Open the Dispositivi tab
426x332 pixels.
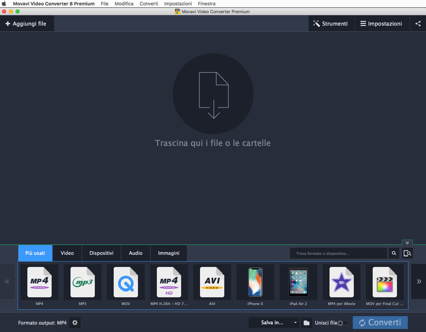[x=101, y=253]
